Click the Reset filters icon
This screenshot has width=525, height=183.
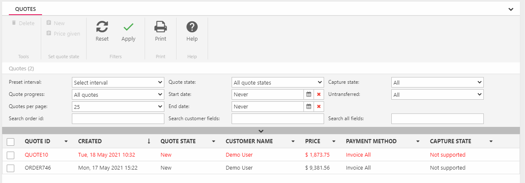click(x=102, y=27)
